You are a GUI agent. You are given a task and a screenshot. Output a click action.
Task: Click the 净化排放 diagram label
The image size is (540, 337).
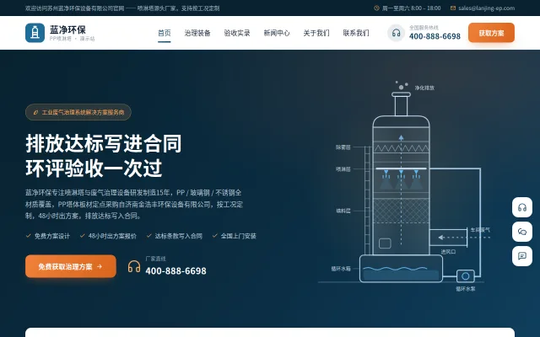pyautogui.click(x=424, y=88)
